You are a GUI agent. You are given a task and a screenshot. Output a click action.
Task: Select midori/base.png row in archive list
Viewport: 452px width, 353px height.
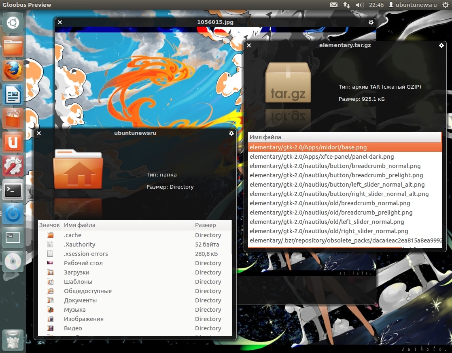(345, 147)
